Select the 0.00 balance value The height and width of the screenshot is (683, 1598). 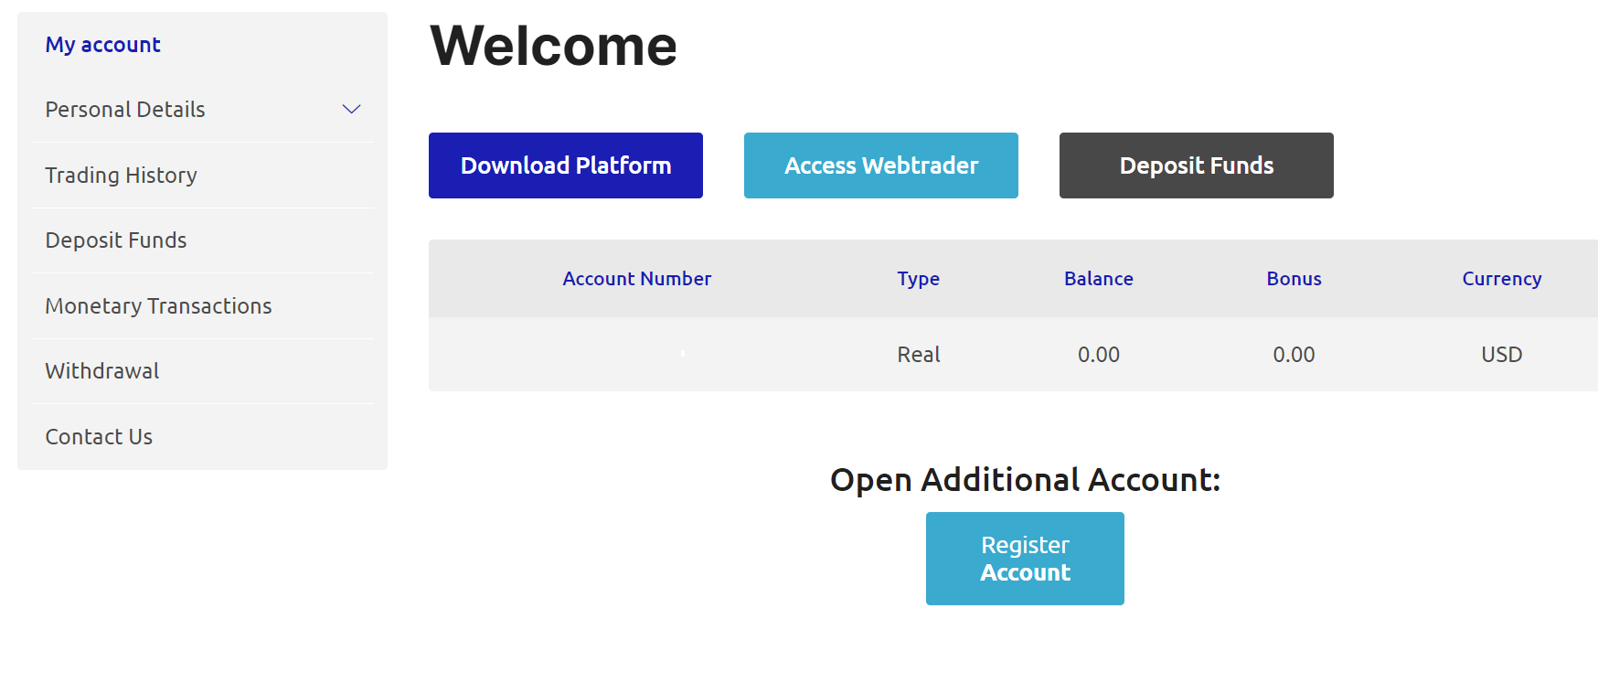pos(1099,355)
